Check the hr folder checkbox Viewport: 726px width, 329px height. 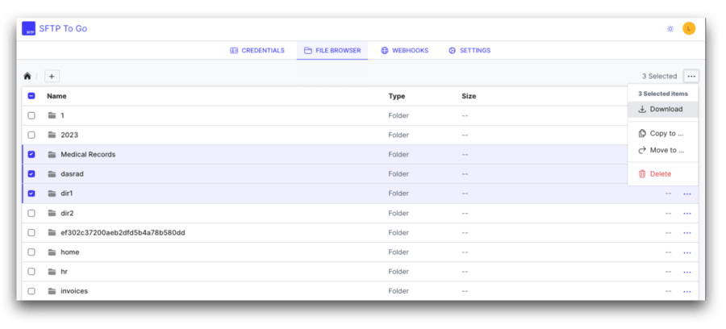pyautogui.click(x=31, y=272)
